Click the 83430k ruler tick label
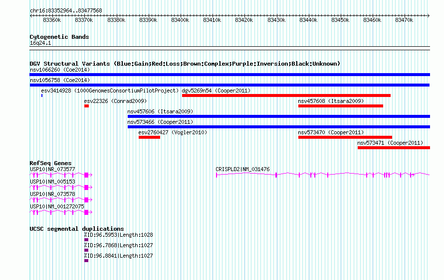 tap(276, 20)
